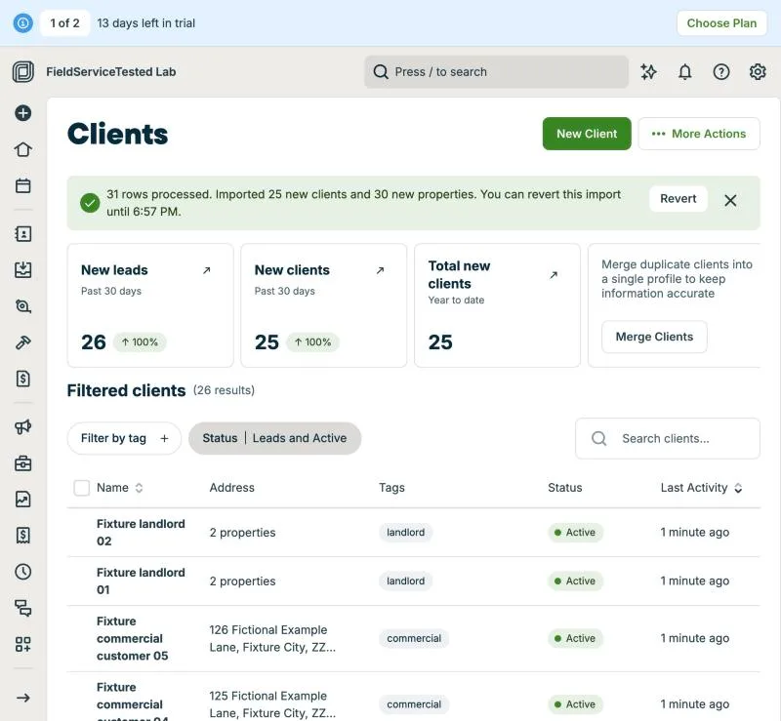Open notifications bell icon
The width and height of the screenshot is (781, 721).
coord(685,71)
